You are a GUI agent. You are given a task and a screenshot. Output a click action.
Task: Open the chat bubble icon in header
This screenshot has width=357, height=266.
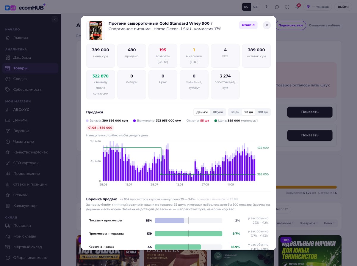(x=277, y=7)
